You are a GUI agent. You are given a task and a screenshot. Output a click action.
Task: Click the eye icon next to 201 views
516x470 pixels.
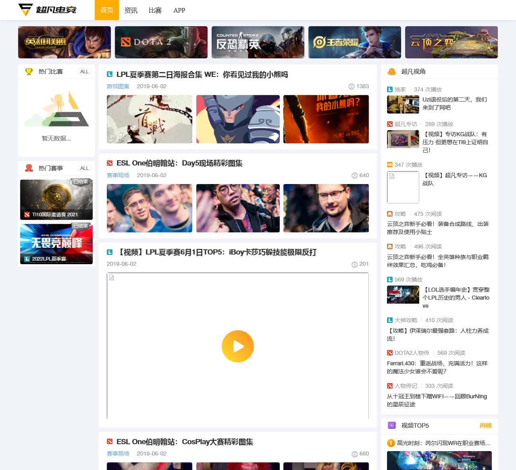[x=354, y=264]
